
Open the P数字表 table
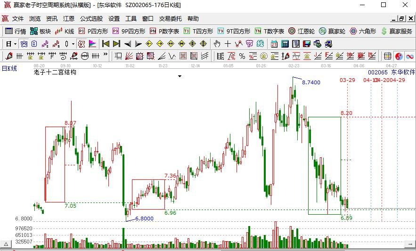164,31
